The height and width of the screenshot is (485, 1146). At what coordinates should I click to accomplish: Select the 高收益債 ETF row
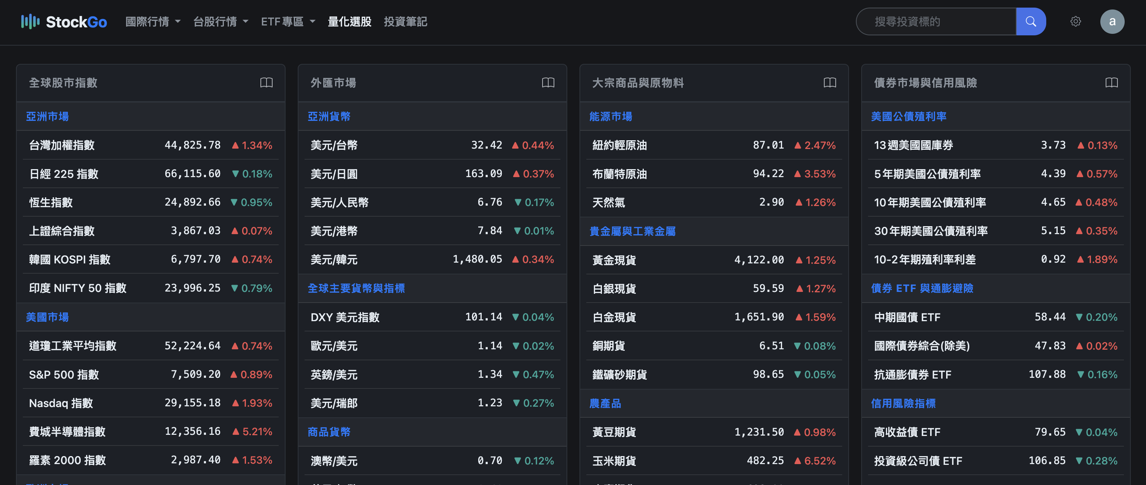[x=996, y=432]
